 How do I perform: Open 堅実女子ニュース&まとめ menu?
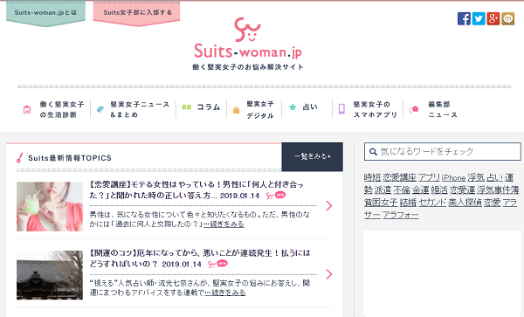(x=133, y=109)
